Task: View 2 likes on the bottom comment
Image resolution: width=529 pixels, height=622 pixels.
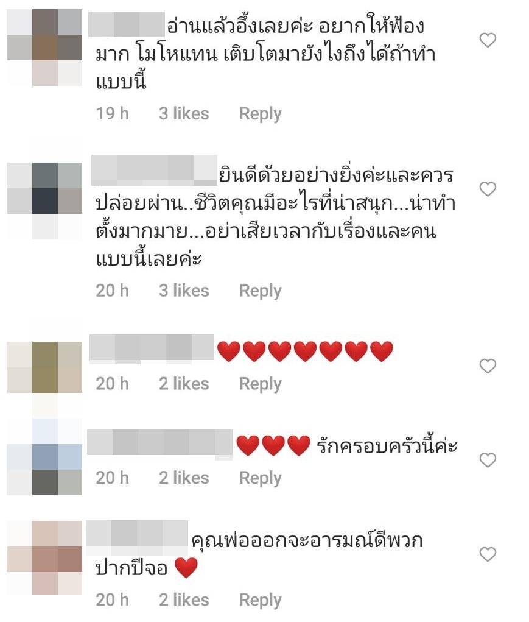Action: coord(184,600)
